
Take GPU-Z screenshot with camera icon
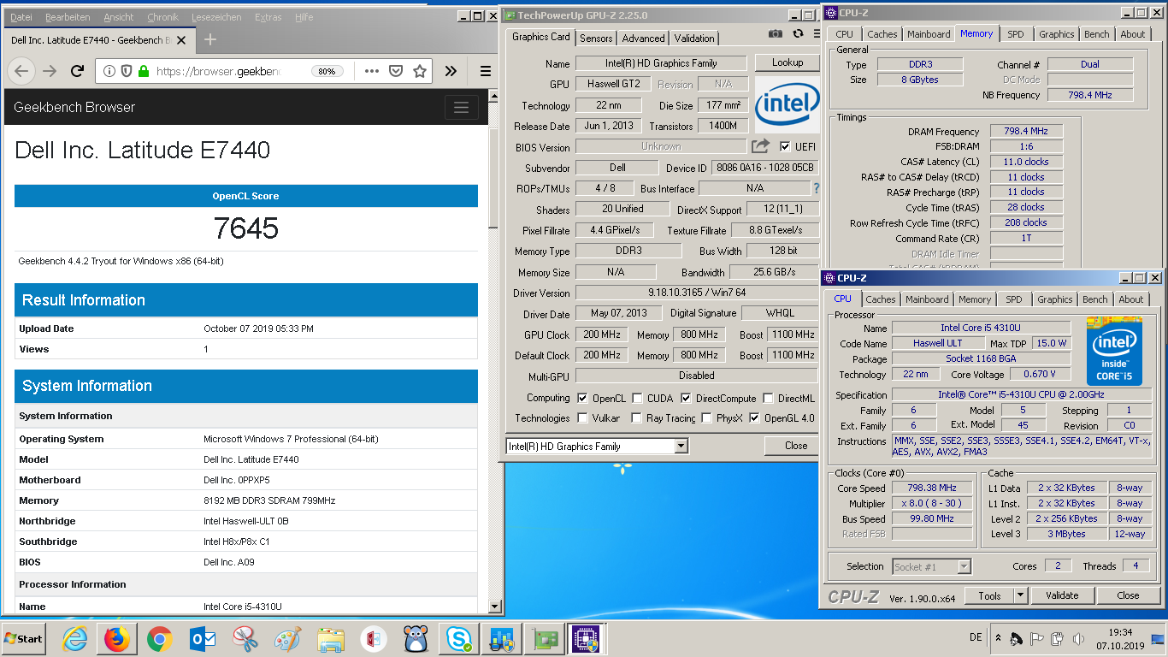775,34
